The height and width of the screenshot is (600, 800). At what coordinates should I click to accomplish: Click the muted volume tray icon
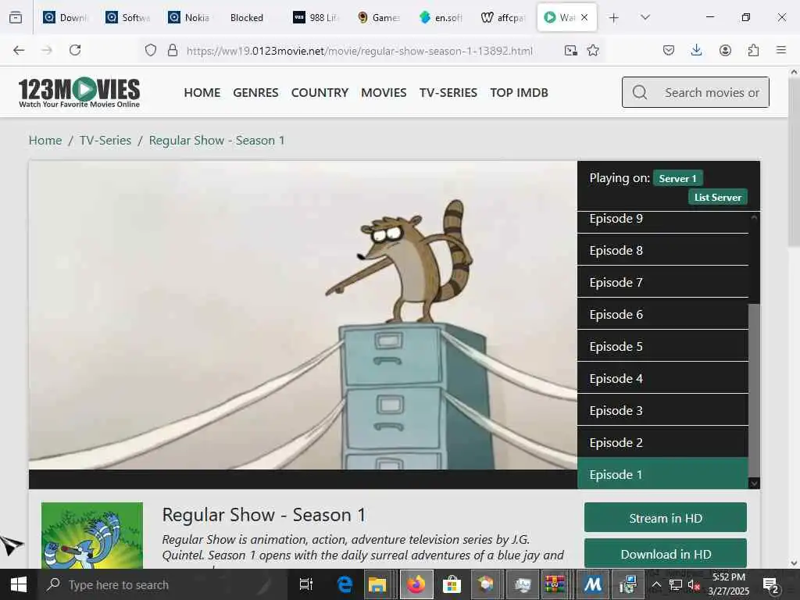(694, 584)
